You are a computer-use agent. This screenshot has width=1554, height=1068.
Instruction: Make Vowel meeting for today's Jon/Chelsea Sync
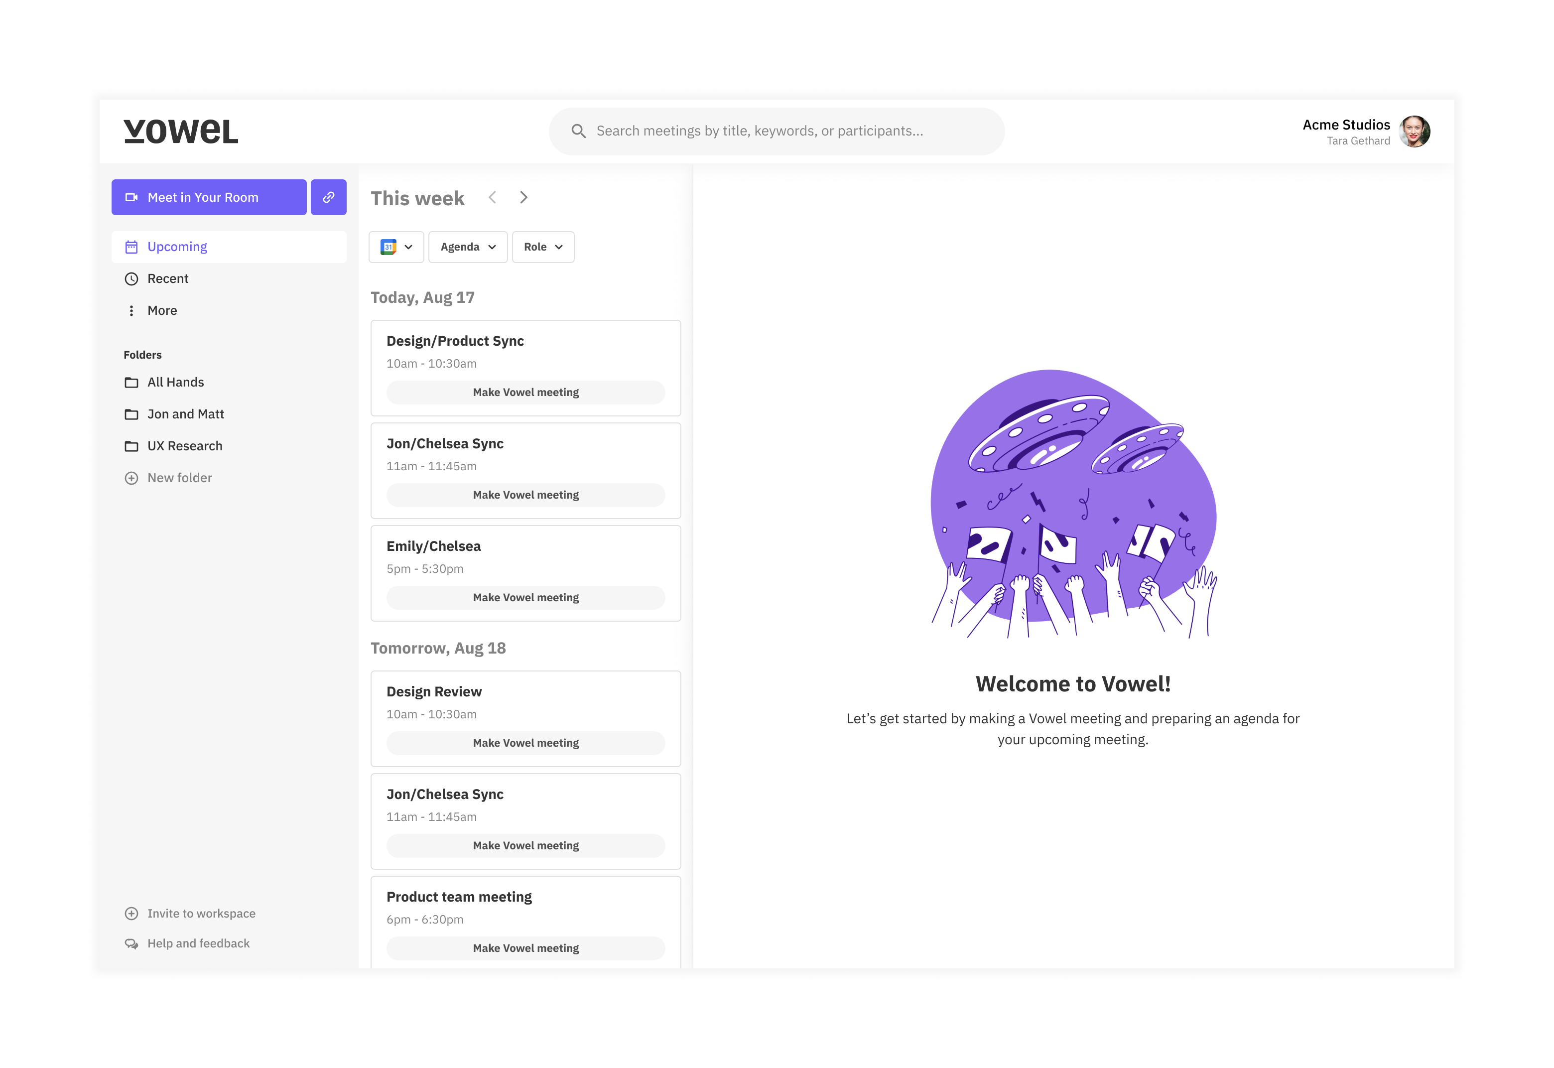tap(526, 495)
